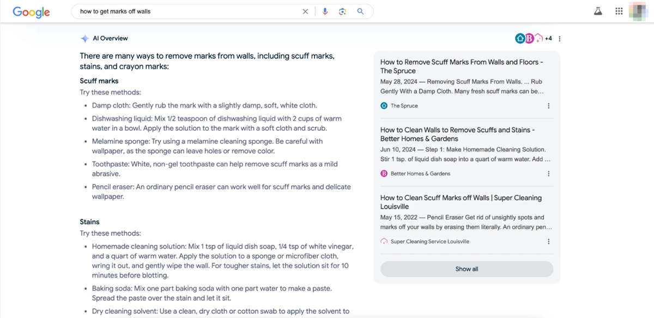
Task: Open Google Lens image search
Action: coord(342,11)
